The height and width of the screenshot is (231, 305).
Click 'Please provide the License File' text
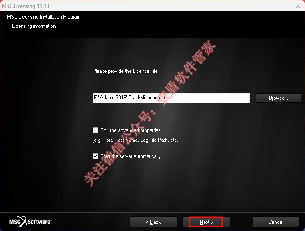click(x=125, y=71)
